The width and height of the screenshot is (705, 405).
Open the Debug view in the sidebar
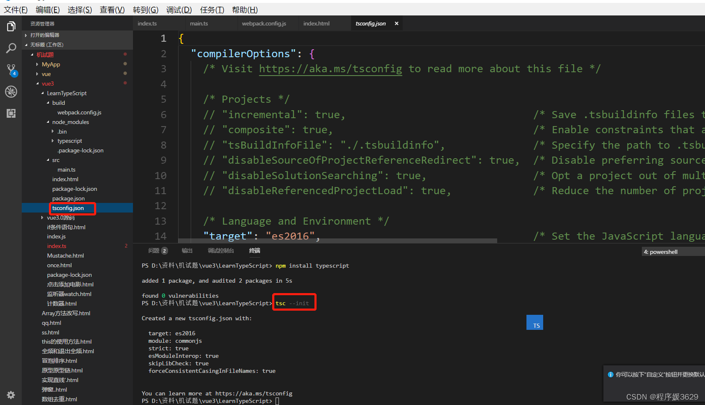click(x=11, y=91)
